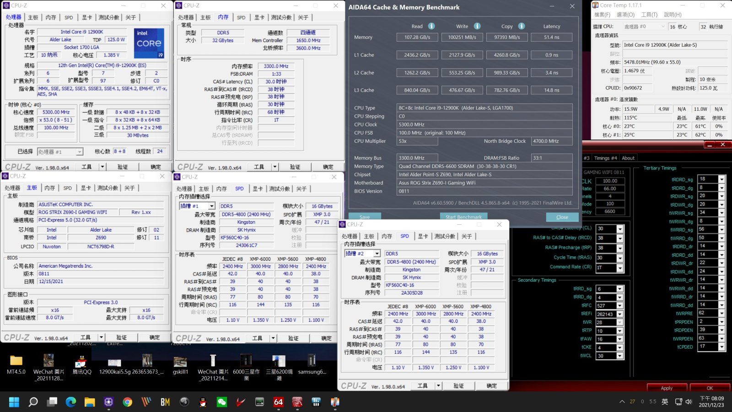
Task: Click Start Benchmark in AIDA64
Action: coord(463,217)
